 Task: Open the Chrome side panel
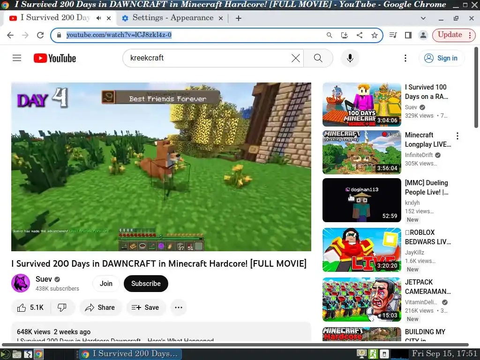(408, 35)
